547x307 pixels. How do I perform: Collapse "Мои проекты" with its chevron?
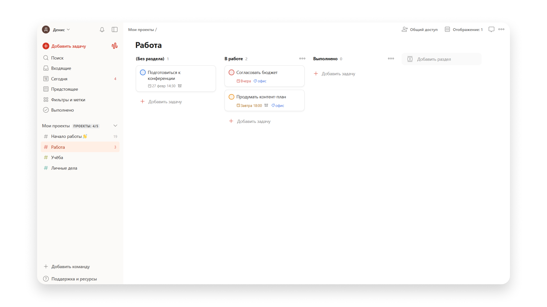tap(115, 125)
